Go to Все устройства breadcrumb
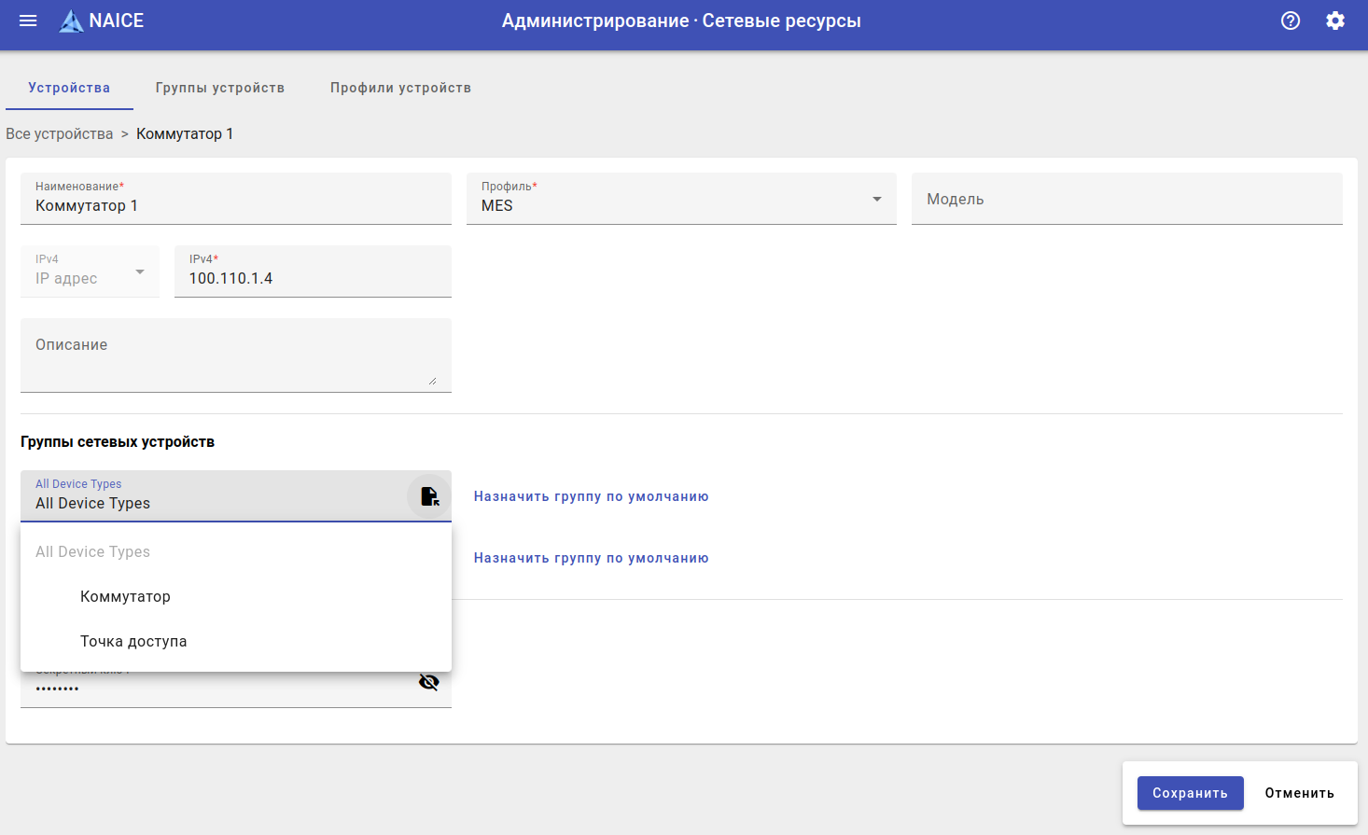This screenshot has height=835, width=1368. coord(60,133)
